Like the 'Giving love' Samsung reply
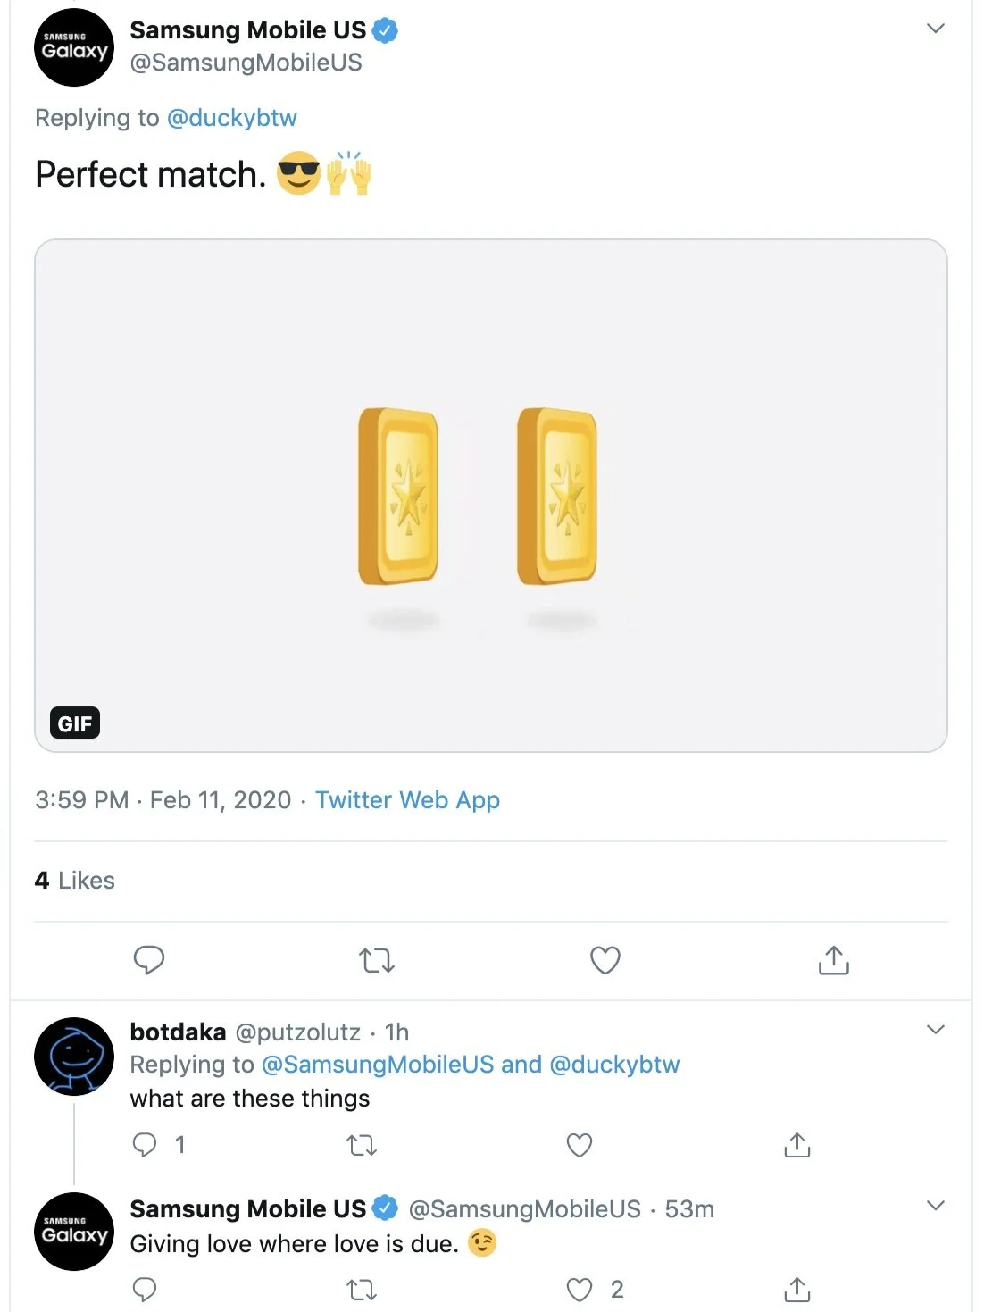Screen dimensions: 984x1312 (x=580, y=1290)
